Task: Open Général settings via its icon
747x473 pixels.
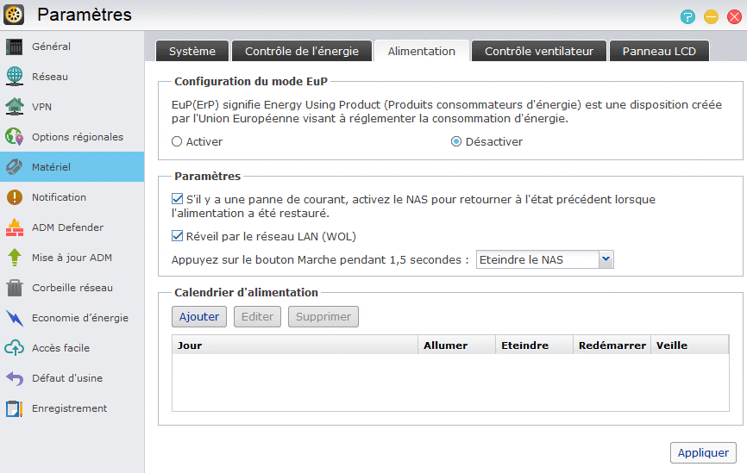Action: 15,47
